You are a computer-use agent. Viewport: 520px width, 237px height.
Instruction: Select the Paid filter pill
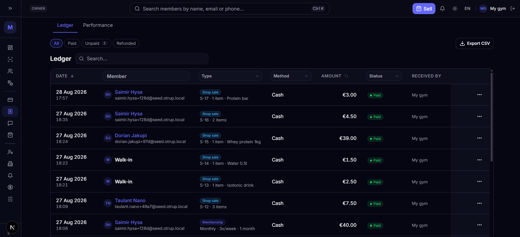point(72,43)
